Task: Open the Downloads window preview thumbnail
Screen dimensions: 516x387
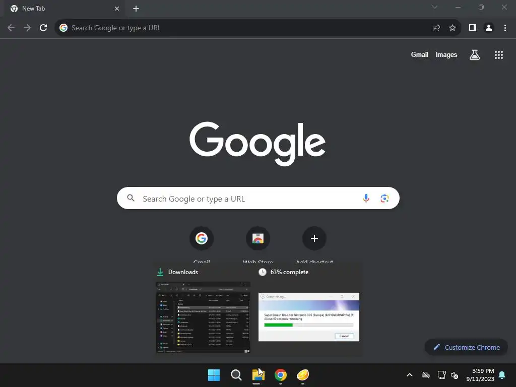Action: coord(203,317)
